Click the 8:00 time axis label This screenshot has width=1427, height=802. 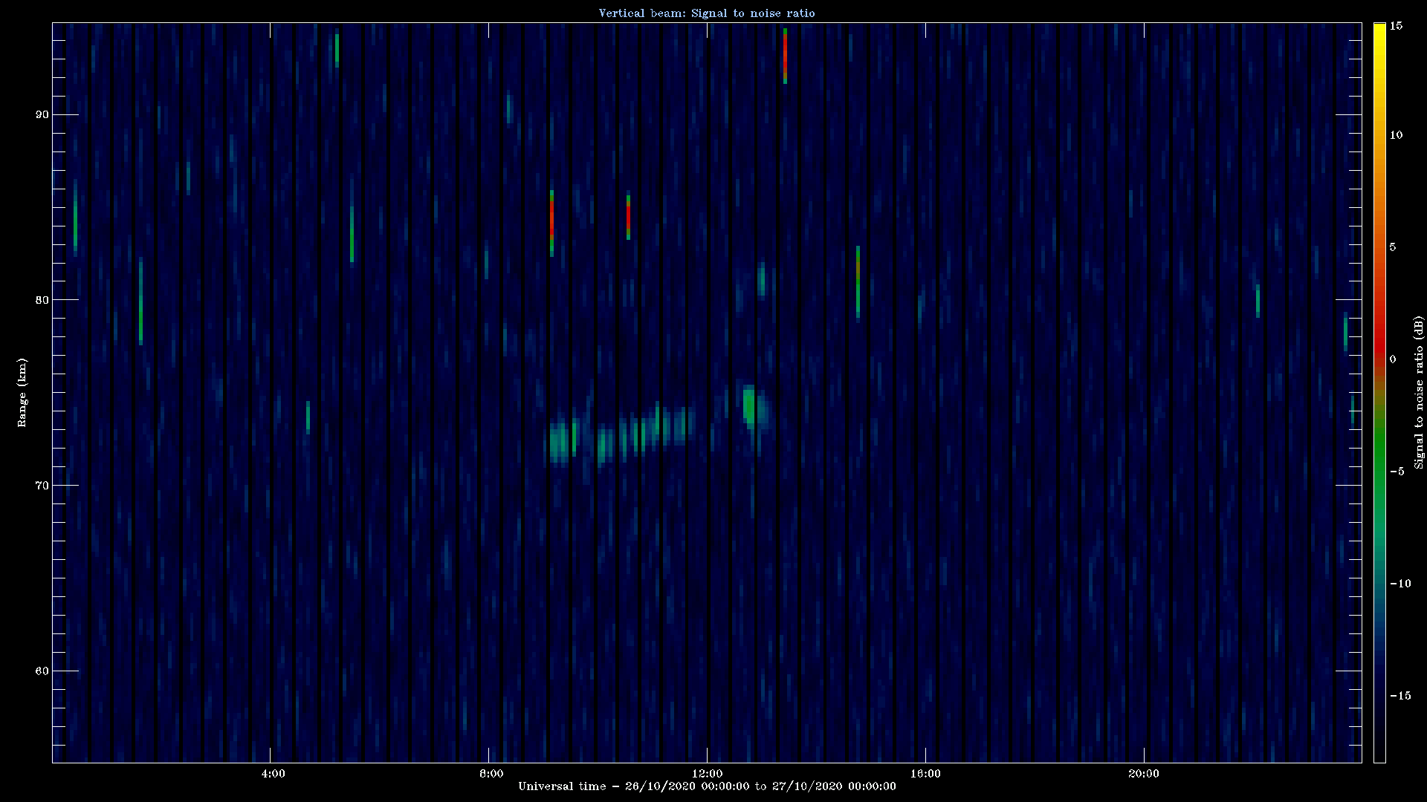tap(491, 774)
